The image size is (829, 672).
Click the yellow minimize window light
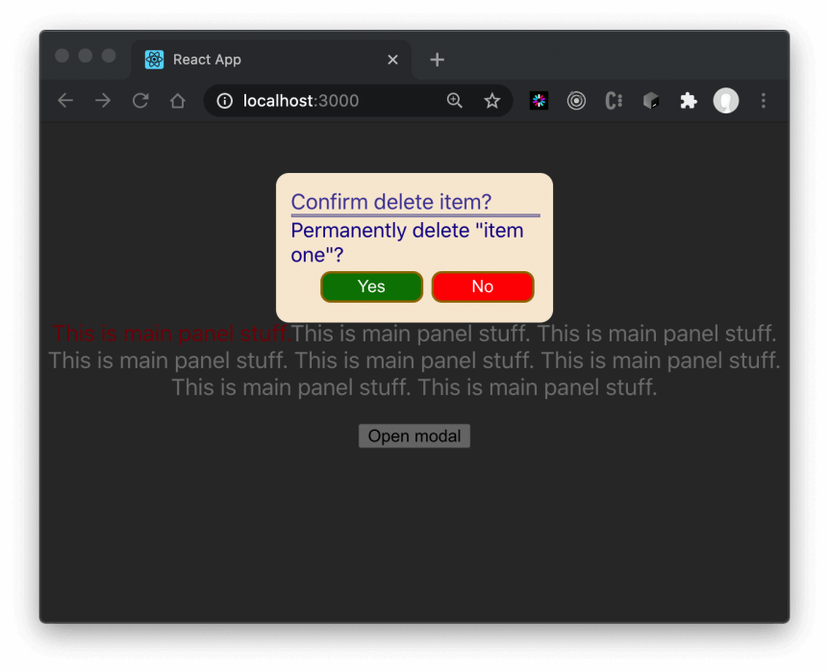pyautogui.click(x=86, y=56)
